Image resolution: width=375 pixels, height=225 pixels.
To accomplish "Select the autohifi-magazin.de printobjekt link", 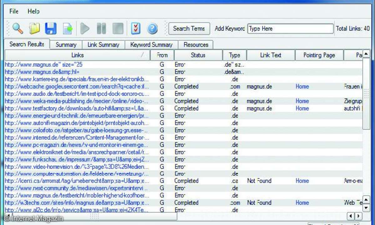I will coord(77,123).
